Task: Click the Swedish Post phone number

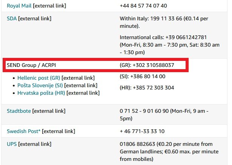Action: tap(142, 131)
